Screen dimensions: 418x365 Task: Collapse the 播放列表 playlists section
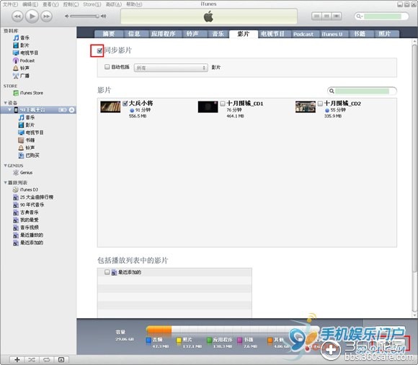click(x=5, y=183)
